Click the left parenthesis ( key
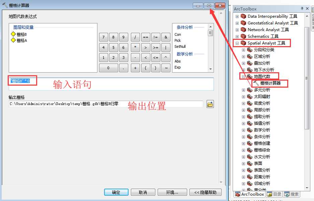 (146, 68)
